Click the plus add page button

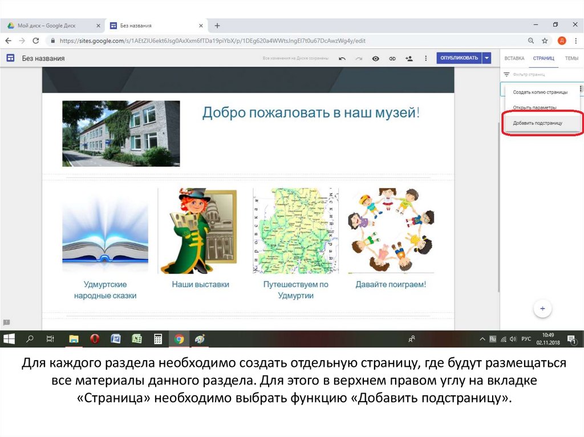542,308
